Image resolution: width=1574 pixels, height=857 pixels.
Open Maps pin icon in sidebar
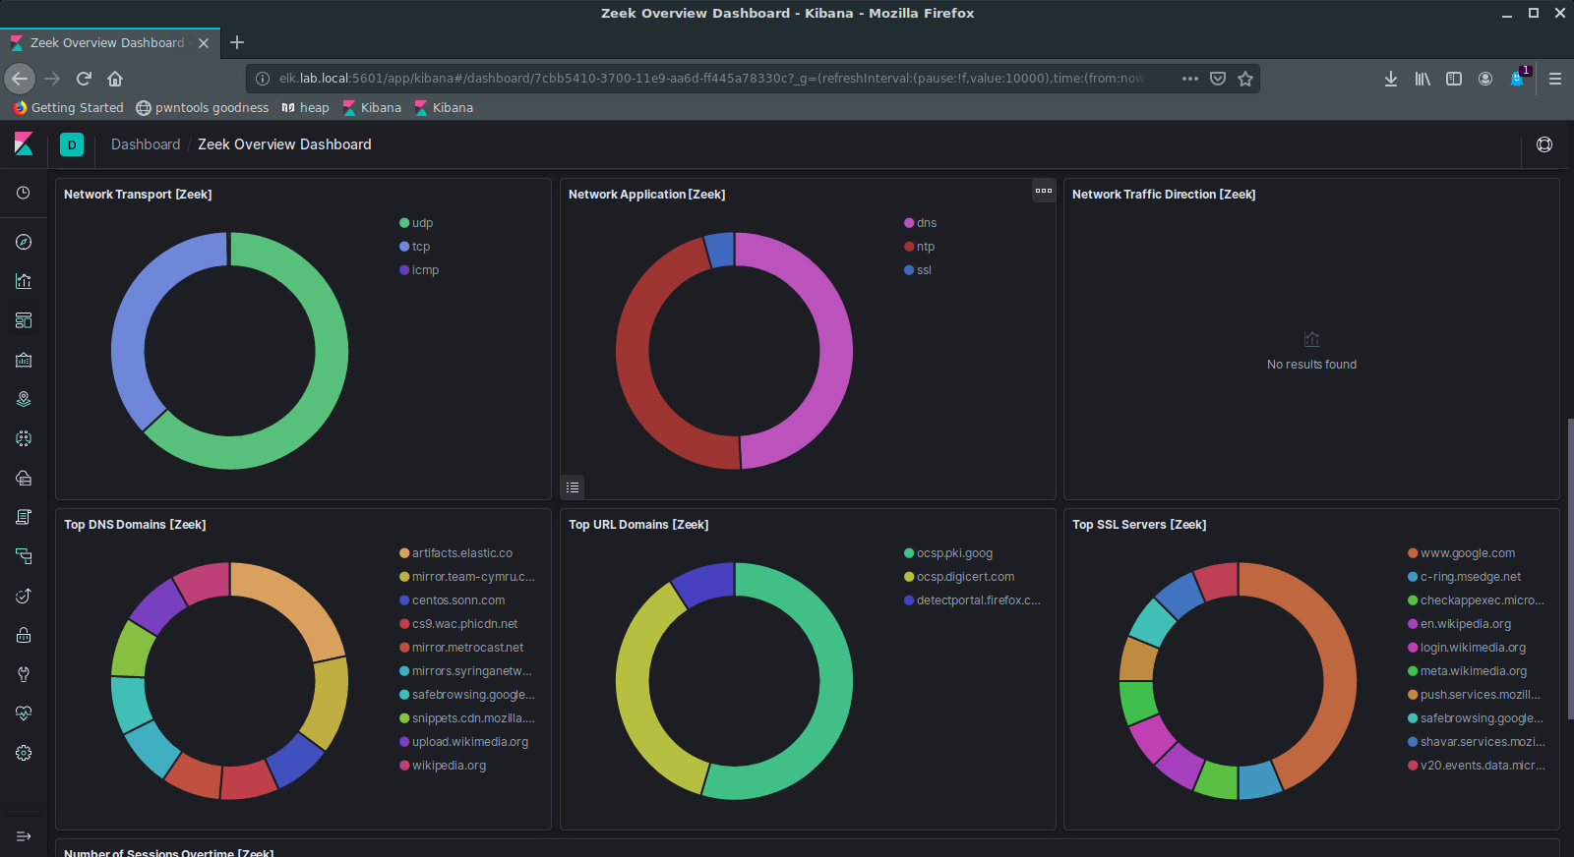24,399
